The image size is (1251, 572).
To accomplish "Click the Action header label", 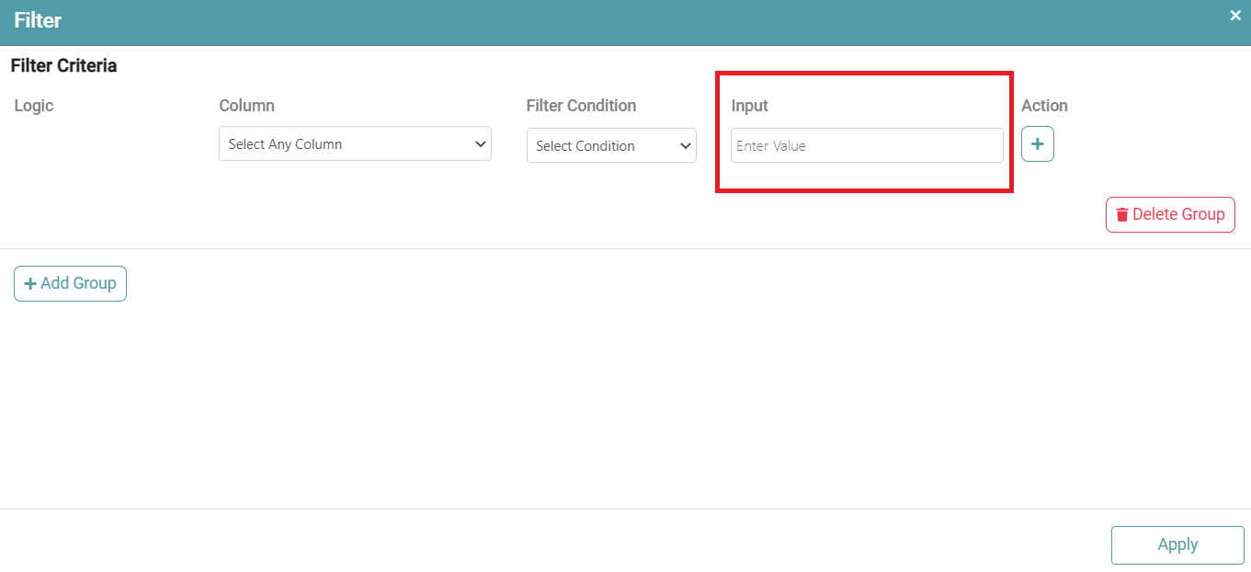I will pyautogui.click(x=1044, y=106).
